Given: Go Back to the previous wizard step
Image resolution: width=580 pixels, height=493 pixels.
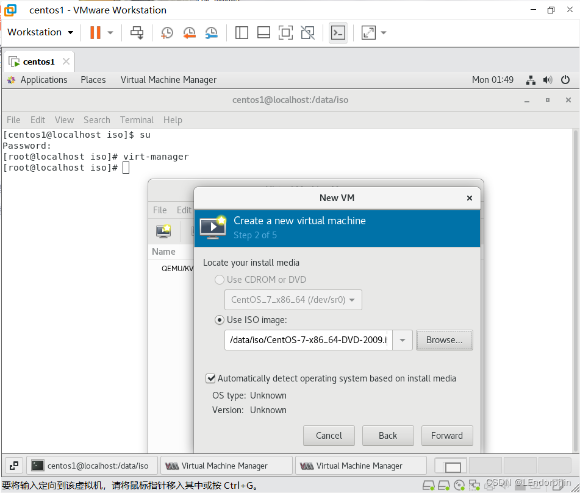Looking at the screenshot, I should click(388, 436).
